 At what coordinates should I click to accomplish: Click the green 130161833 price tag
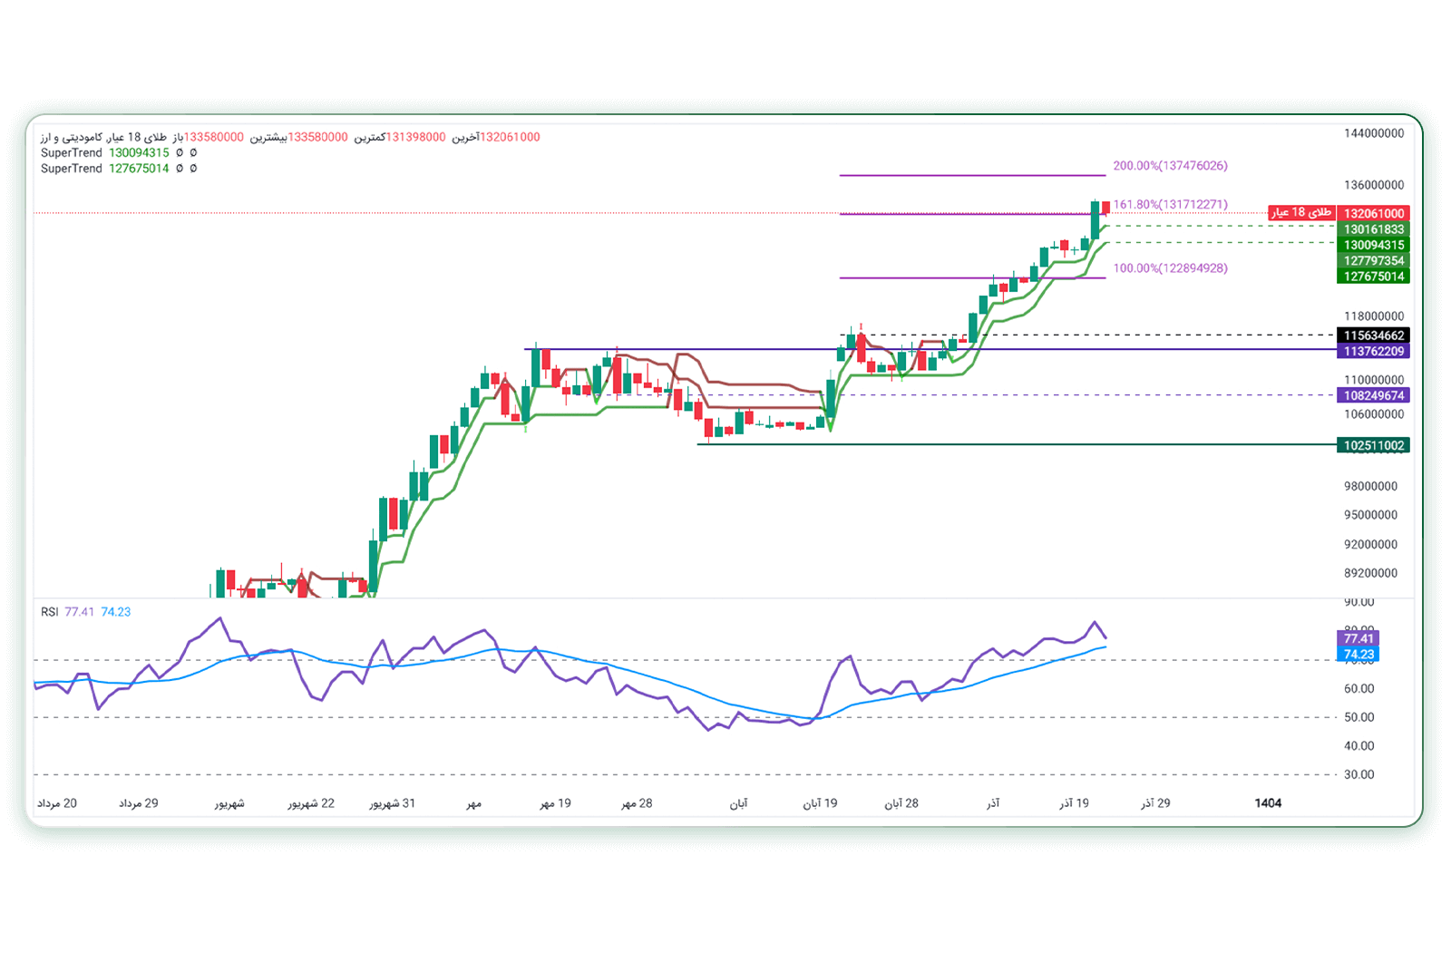tap(1373, 229)
